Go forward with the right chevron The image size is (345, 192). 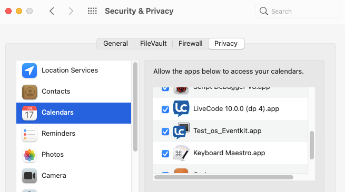(71, 11)
